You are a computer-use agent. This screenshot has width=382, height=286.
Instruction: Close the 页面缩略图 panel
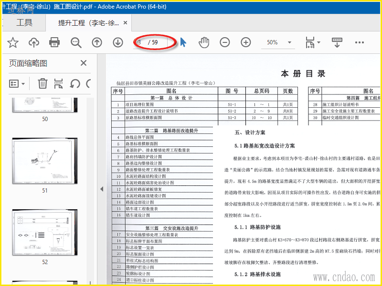(x=84, y=63)
